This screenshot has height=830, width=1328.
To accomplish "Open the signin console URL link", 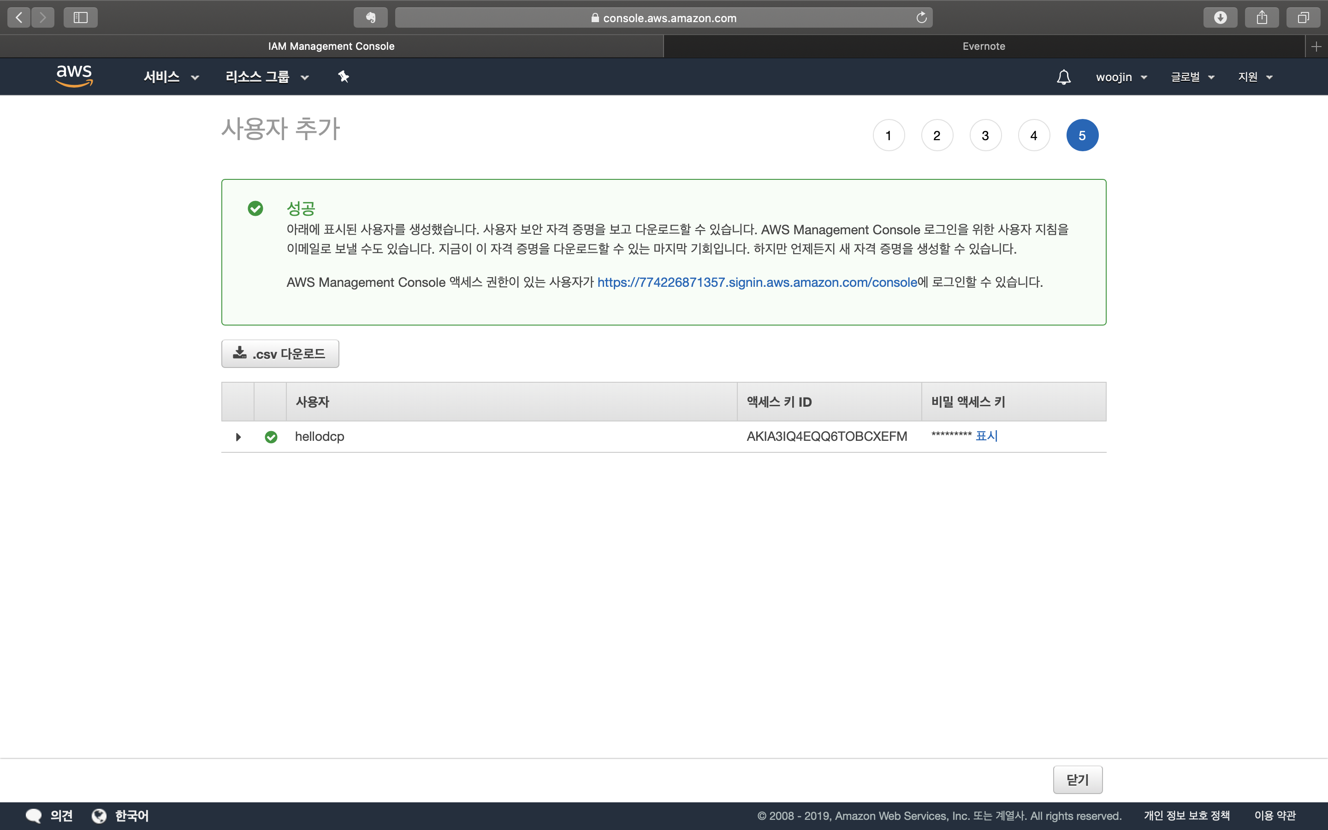I will click(x=757, y=282).
